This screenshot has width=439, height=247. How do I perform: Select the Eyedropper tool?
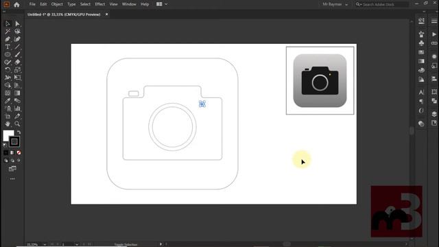click(8, 101)
